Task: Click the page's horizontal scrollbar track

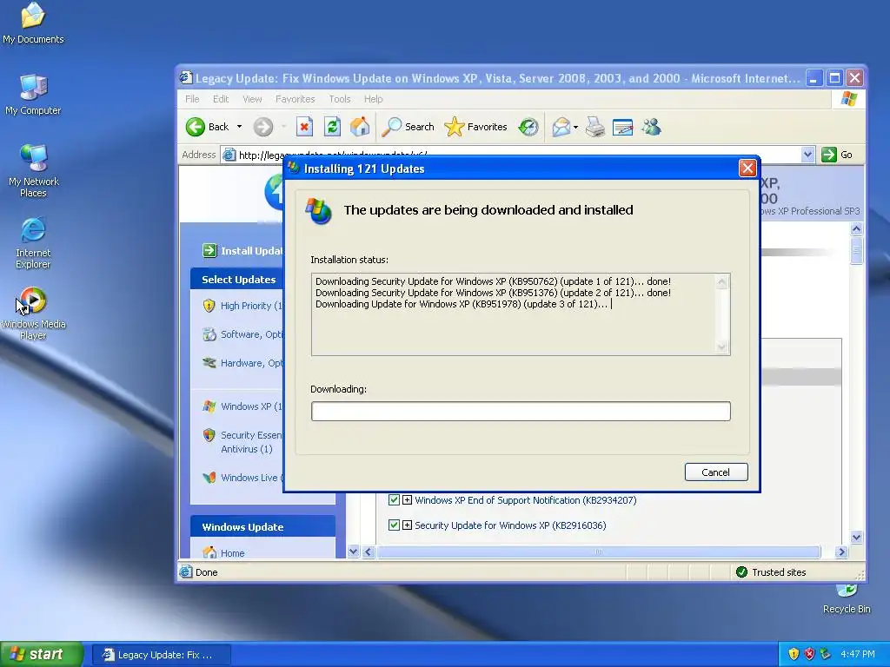Action: tap(599, 551)
